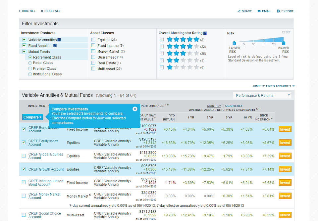Click the higher risk slider handle
Screen dimensions: 318x221
pyautogui.click(x=284, y=43)
